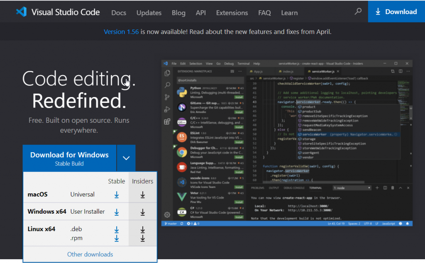425x263 pixels.
Task: Close the serviceWorker.js tab with its X
Action: (x=338, y=71)
